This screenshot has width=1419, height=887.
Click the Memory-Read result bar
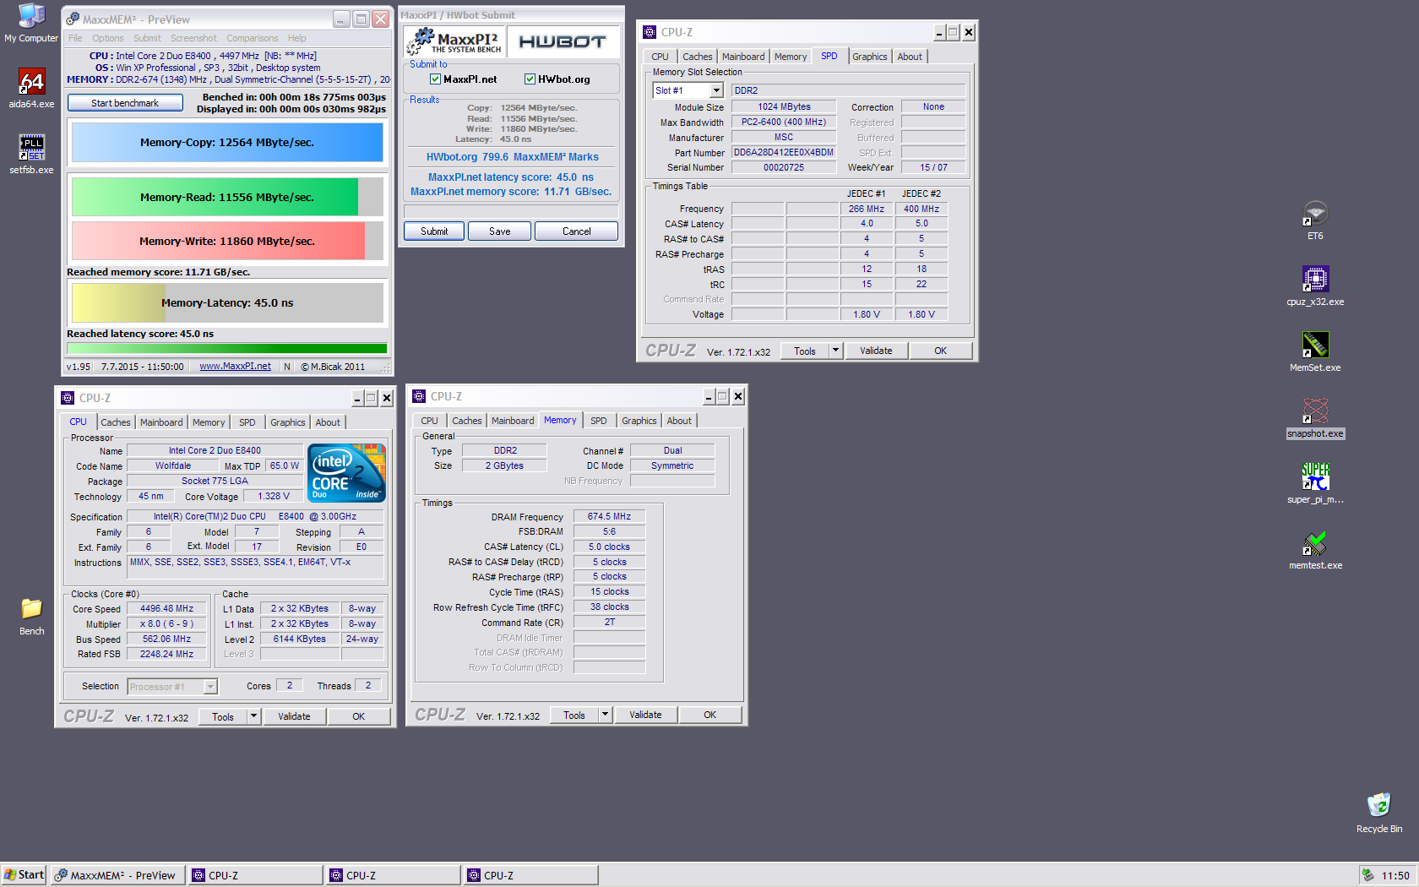pos(227,197)
